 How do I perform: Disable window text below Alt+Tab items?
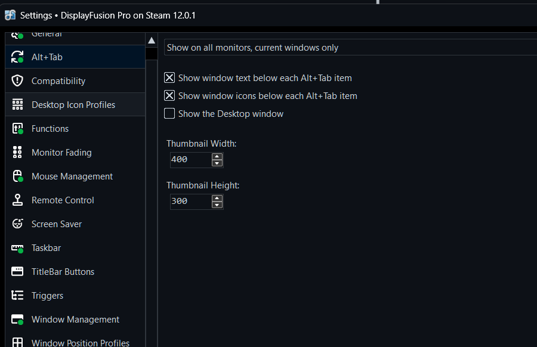[x=169, y=78]
